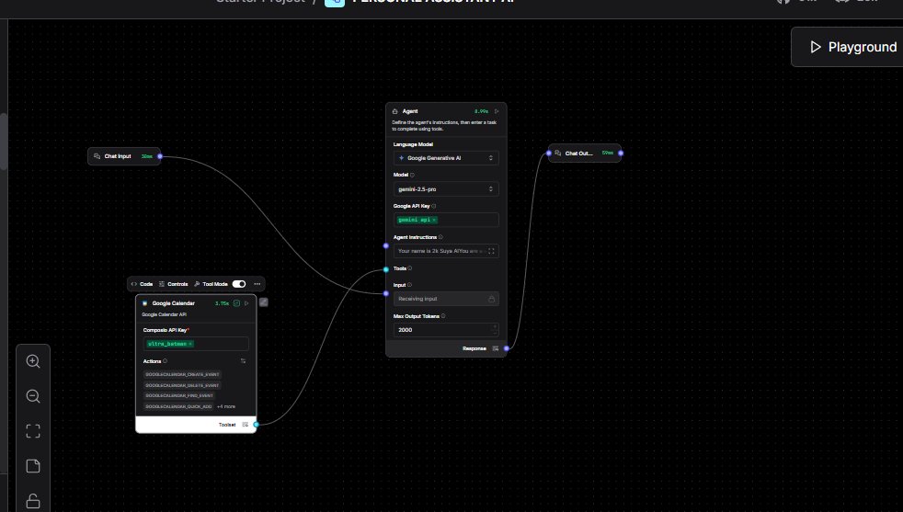The height and width of the screenshot is (512, 903).
Task: Remove the ultra_batman key tag
Action: tap(190, 344)
